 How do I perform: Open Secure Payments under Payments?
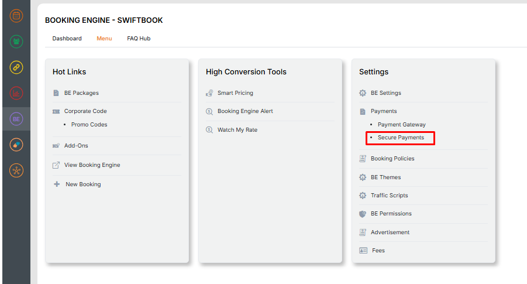click(x=401, y=138)
